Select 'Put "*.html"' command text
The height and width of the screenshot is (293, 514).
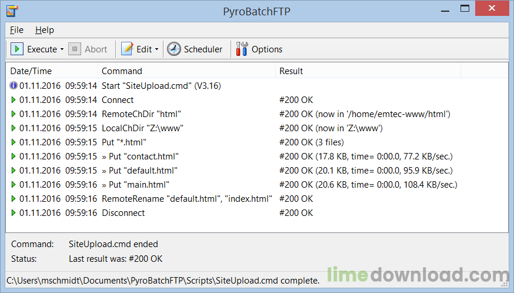124,142
